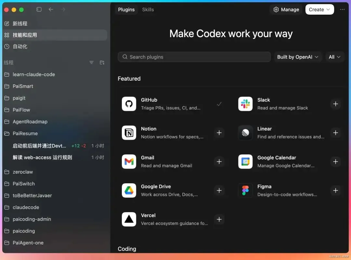Open the Create dropdown button
This screenshot has width=351, height=260.
[319, 9]
